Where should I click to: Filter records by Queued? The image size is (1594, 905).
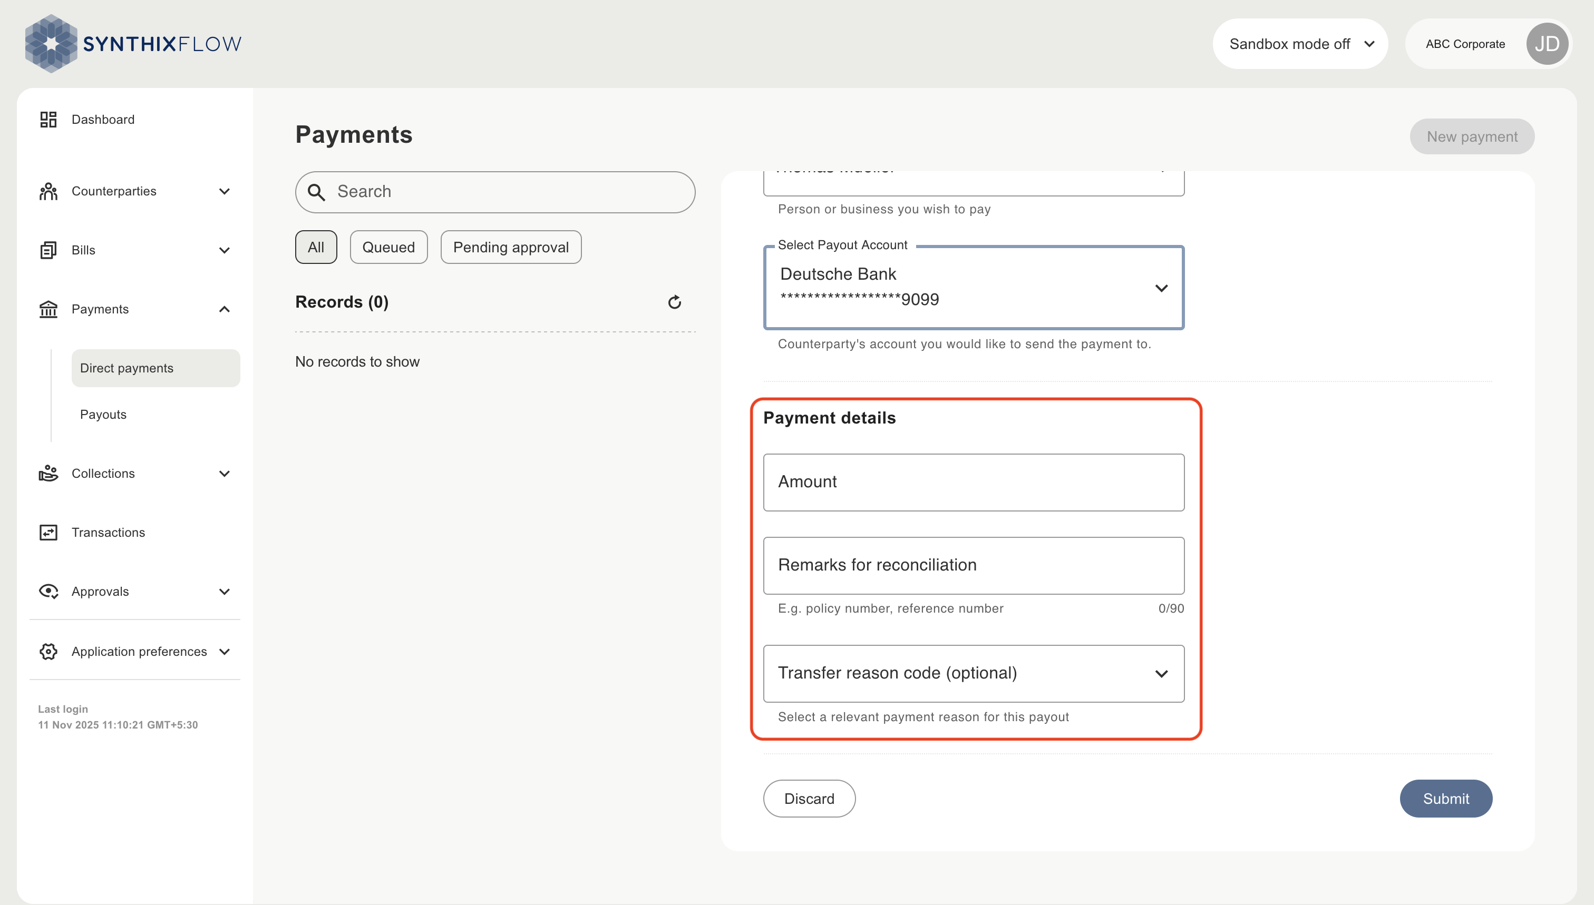388,248
